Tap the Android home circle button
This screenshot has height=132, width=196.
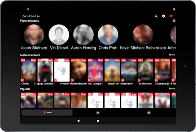point(98,121)
